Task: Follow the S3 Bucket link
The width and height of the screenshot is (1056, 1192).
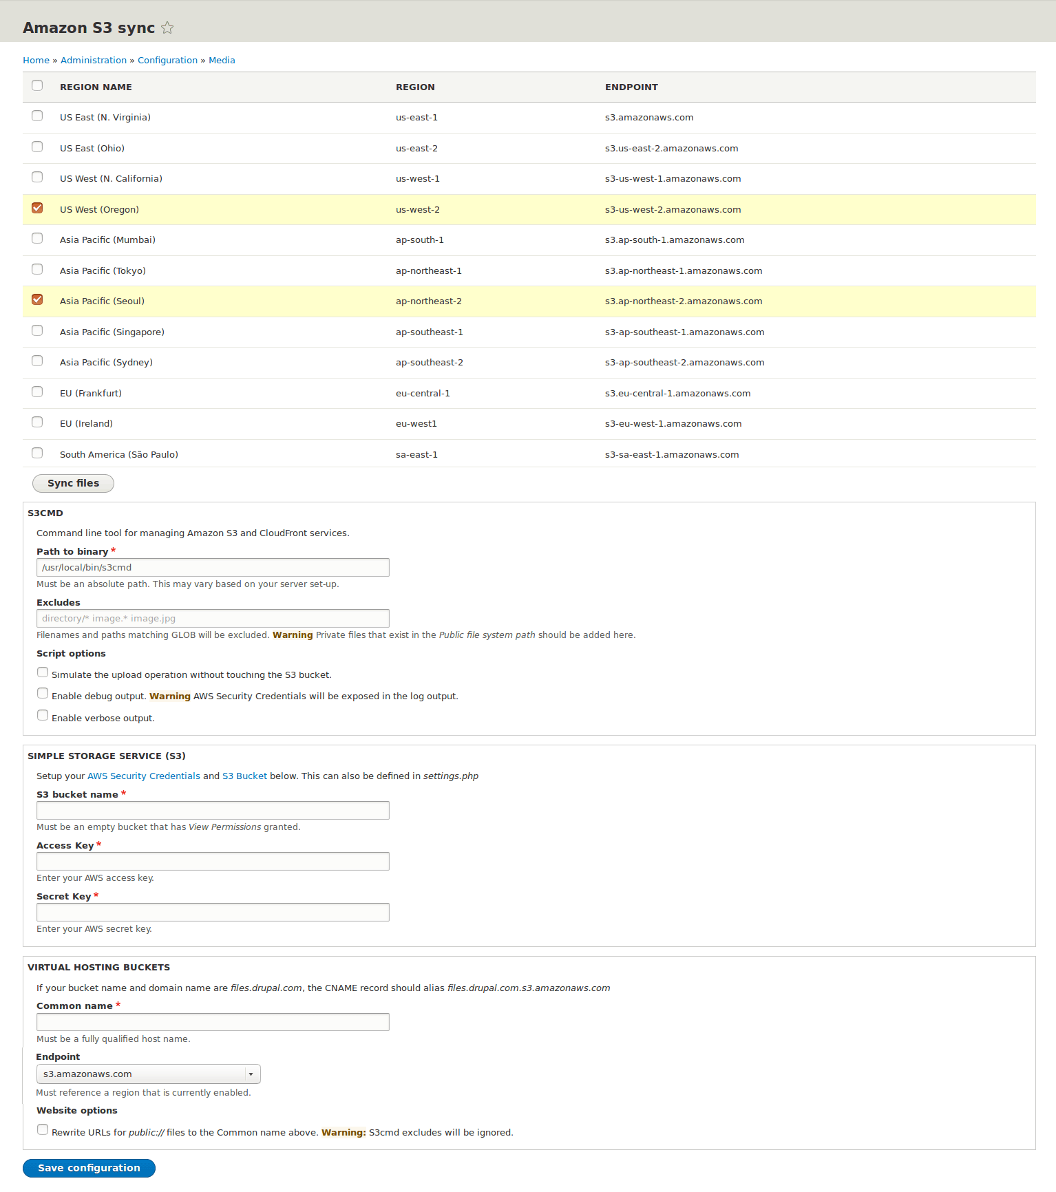Action: (244, 776)
